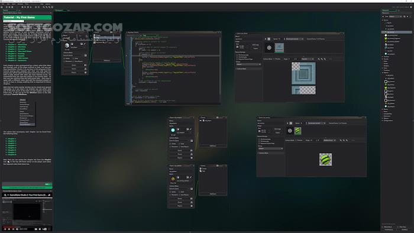Toggle fullscreen on the YouTube player
The height and width of the screenshot is (233, 414).
[49, 229]
